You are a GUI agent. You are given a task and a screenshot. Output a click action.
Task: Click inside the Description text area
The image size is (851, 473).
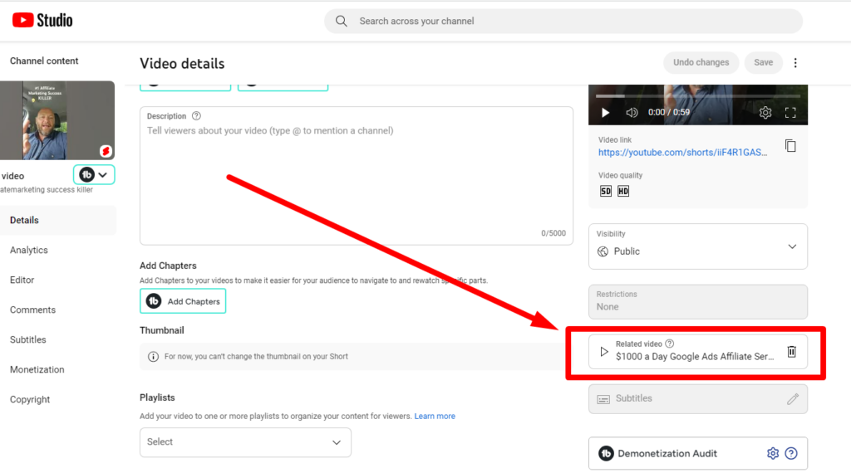[356, 176]
